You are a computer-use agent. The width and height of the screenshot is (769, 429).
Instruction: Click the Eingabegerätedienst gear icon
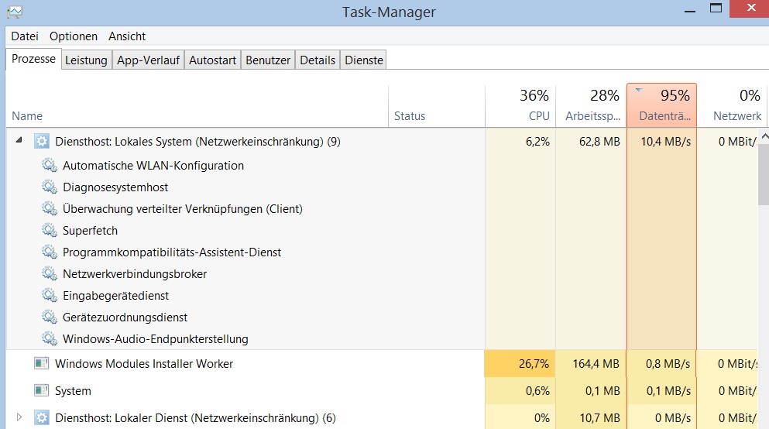(50, 295)
